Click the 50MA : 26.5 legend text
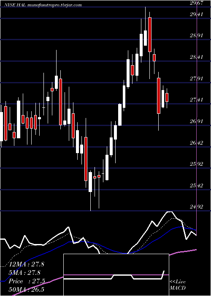The height and width of the screenshot is (296, 211). pos(27,290)
